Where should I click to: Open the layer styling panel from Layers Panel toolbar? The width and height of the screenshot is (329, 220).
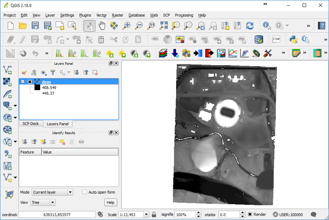coord(24,73)
